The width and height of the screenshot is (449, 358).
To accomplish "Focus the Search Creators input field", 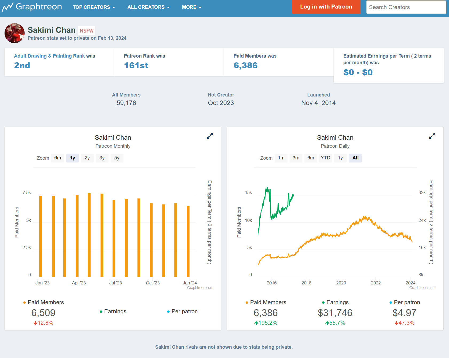I will [406, 7].
